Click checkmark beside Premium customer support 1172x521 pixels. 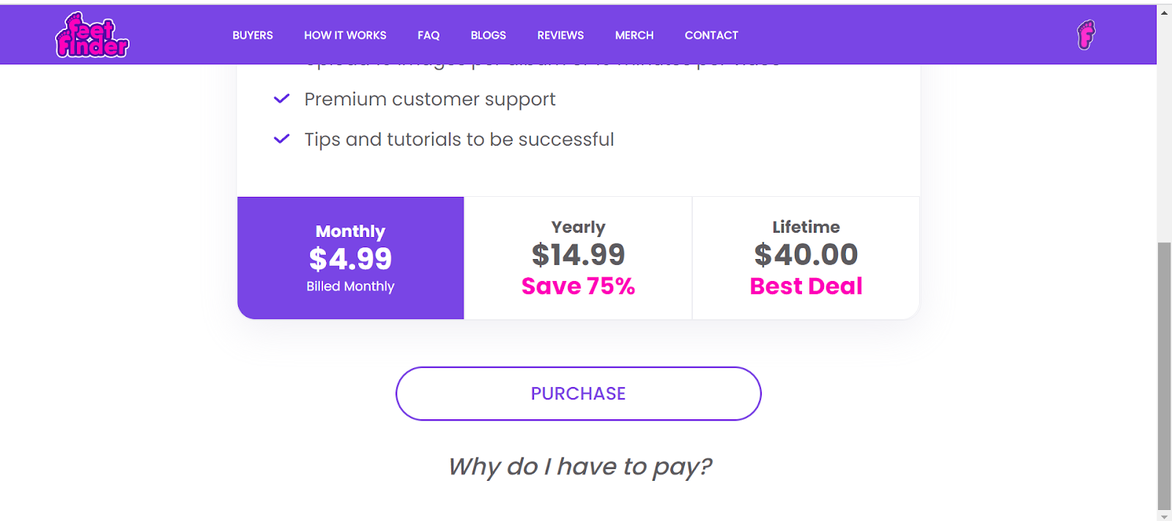[x=281, y=99]
